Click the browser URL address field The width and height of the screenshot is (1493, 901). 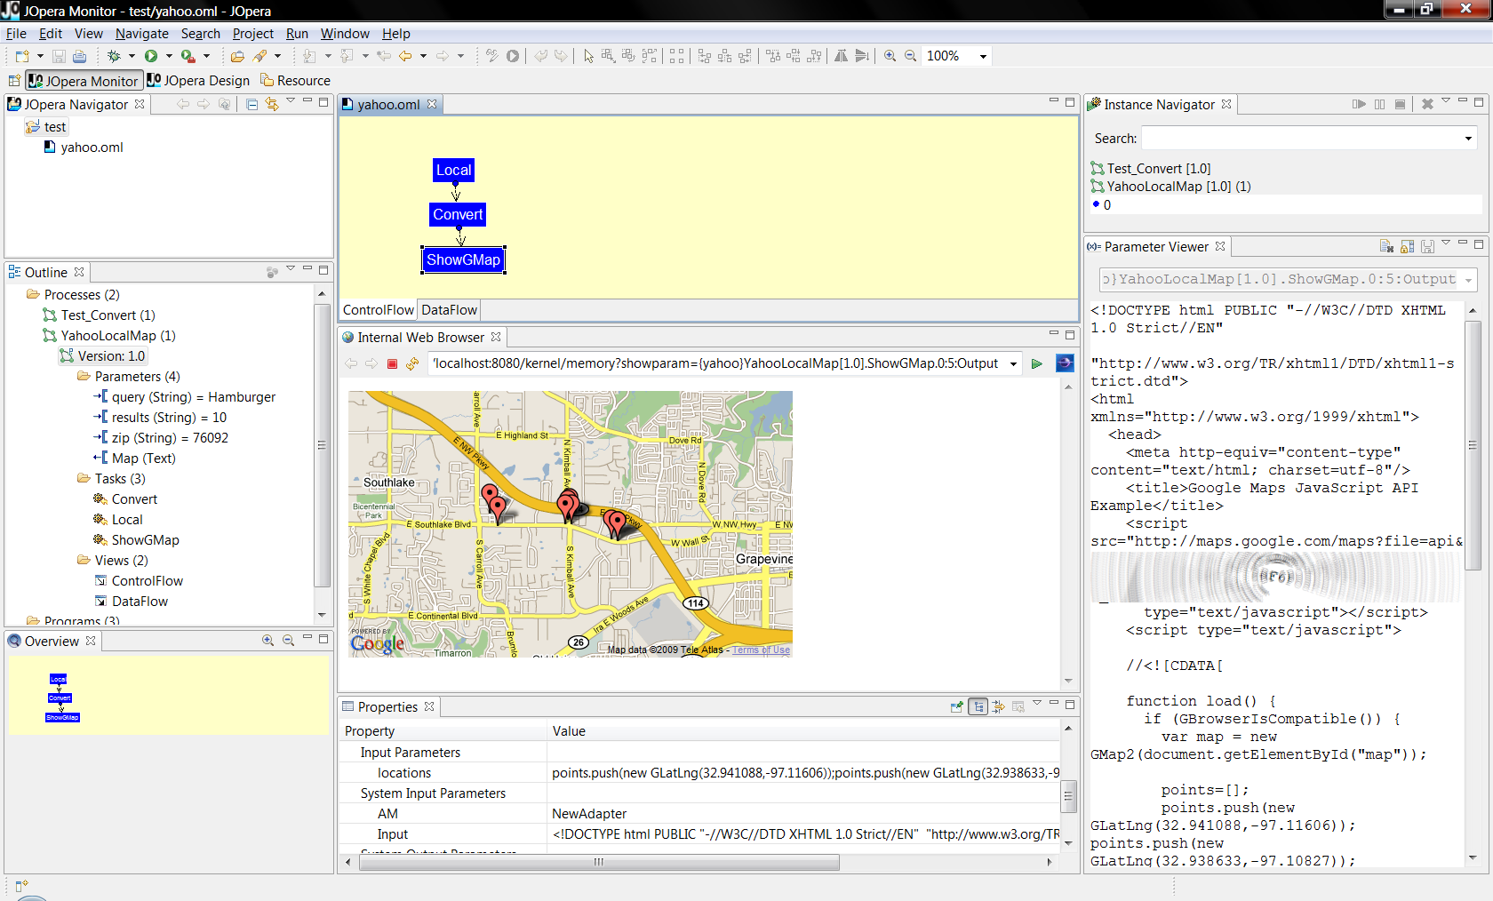pos(717,363)
